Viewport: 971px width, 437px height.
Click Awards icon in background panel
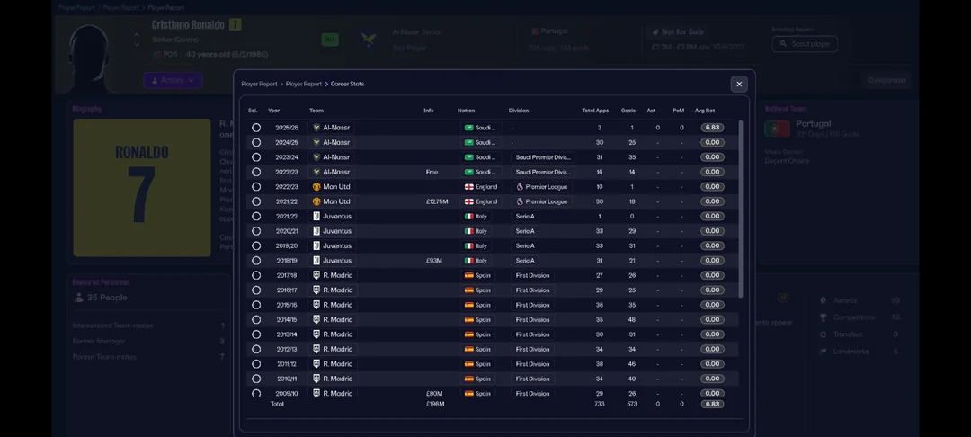coord(823,300)
